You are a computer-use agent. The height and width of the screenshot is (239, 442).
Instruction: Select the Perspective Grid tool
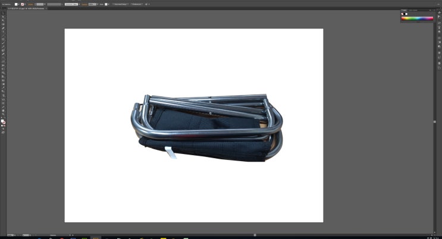pyautogui.click(x=3, y=77)
